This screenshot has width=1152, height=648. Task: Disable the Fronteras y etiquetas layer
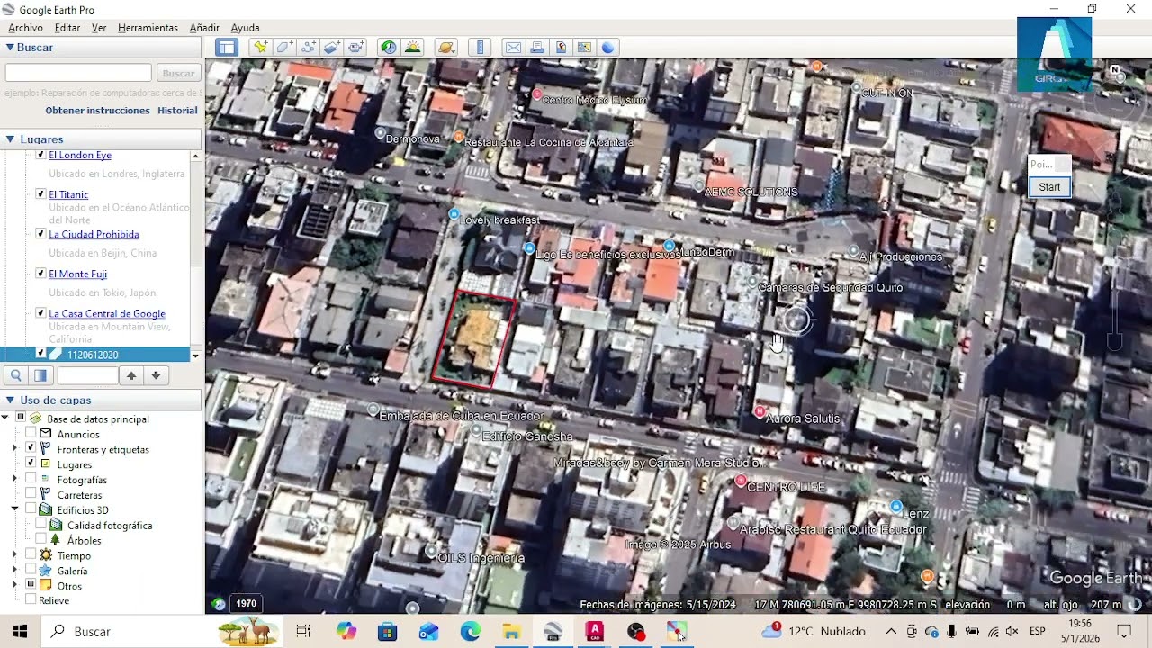(x=31, y=449)
